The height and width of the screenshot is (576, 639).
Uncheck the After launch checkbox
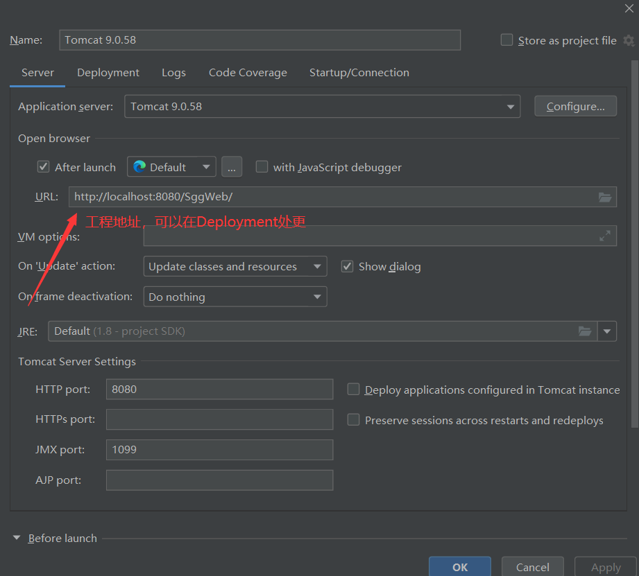pos(43,167)
